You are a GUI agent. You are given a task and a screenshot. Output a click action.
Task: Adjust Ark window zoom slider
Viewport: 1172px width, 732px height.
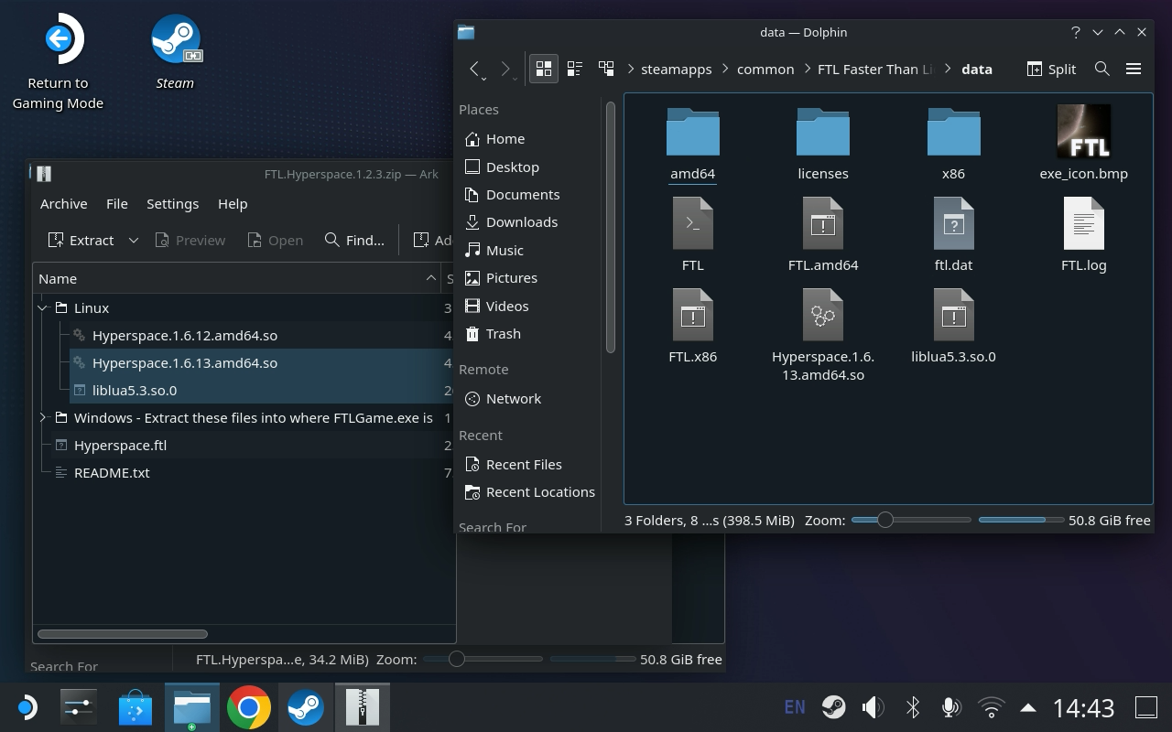point(483,659)
